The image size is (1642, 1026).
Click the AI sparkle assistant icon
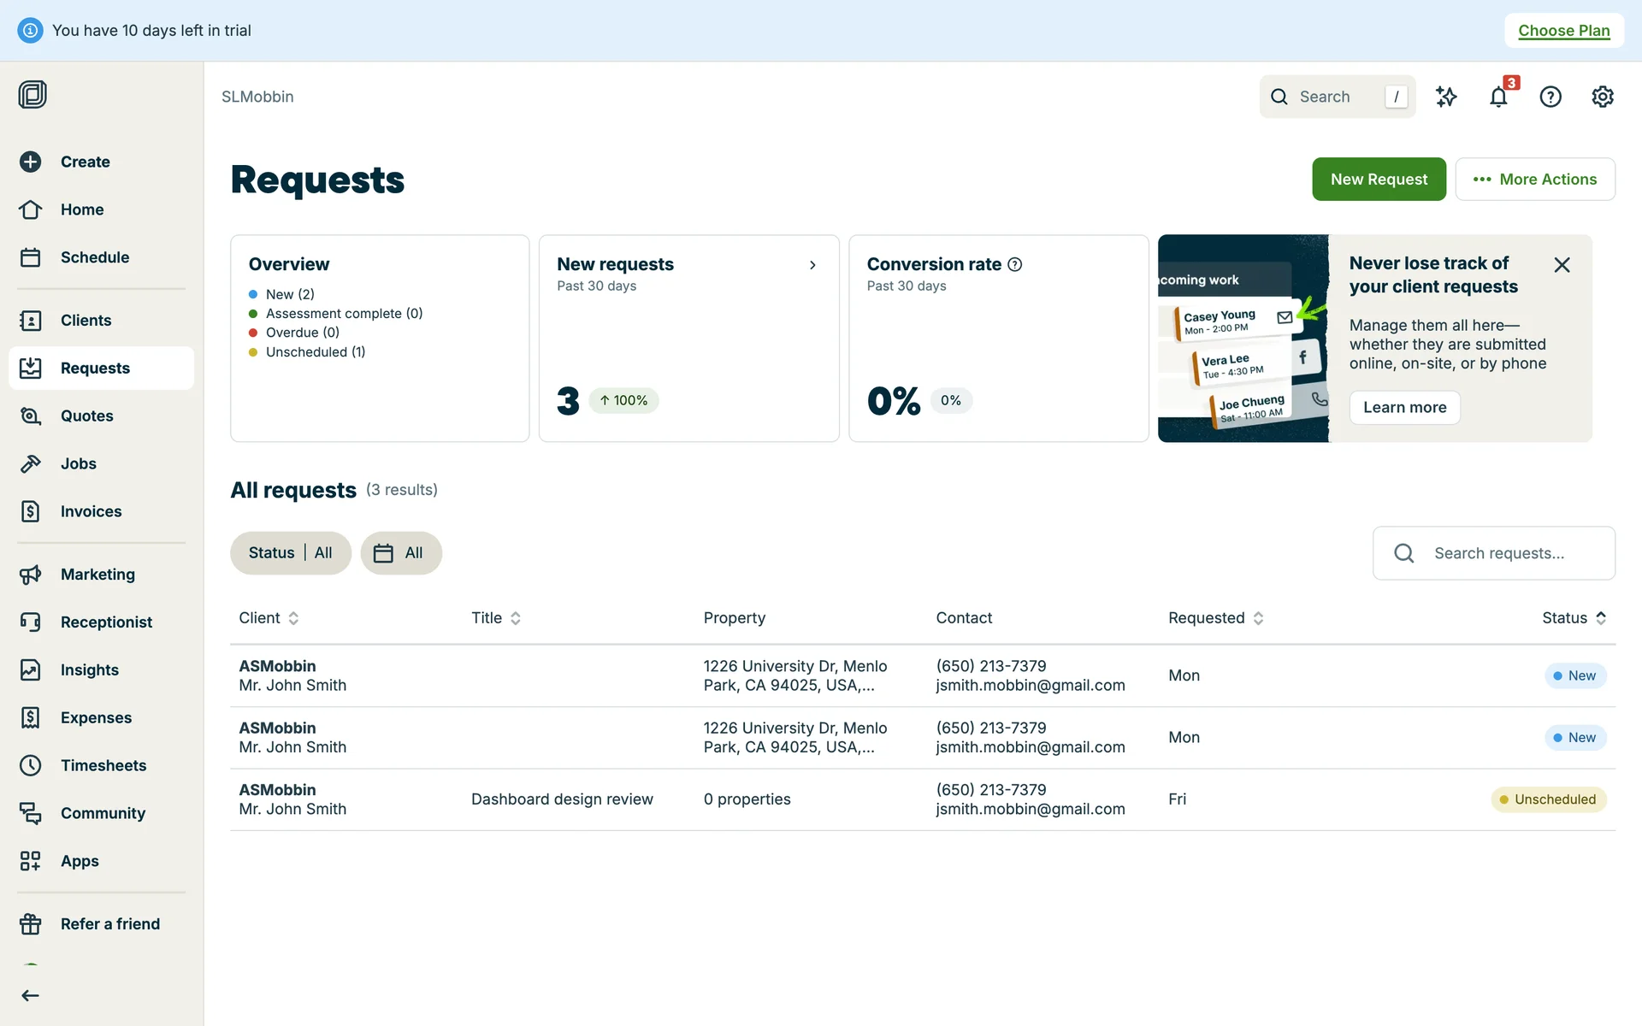point(1446,97)
